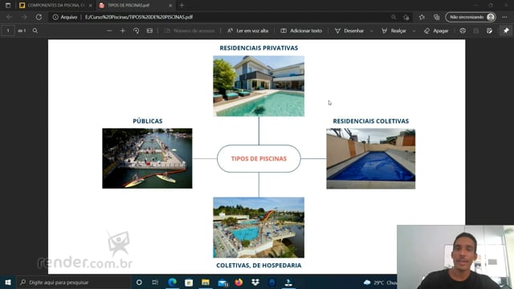The width and height of the screenshot is (514, 289).
Task: Switch to the COMPONENTES DA PISCINA tab
Action: tap(55, 6)
